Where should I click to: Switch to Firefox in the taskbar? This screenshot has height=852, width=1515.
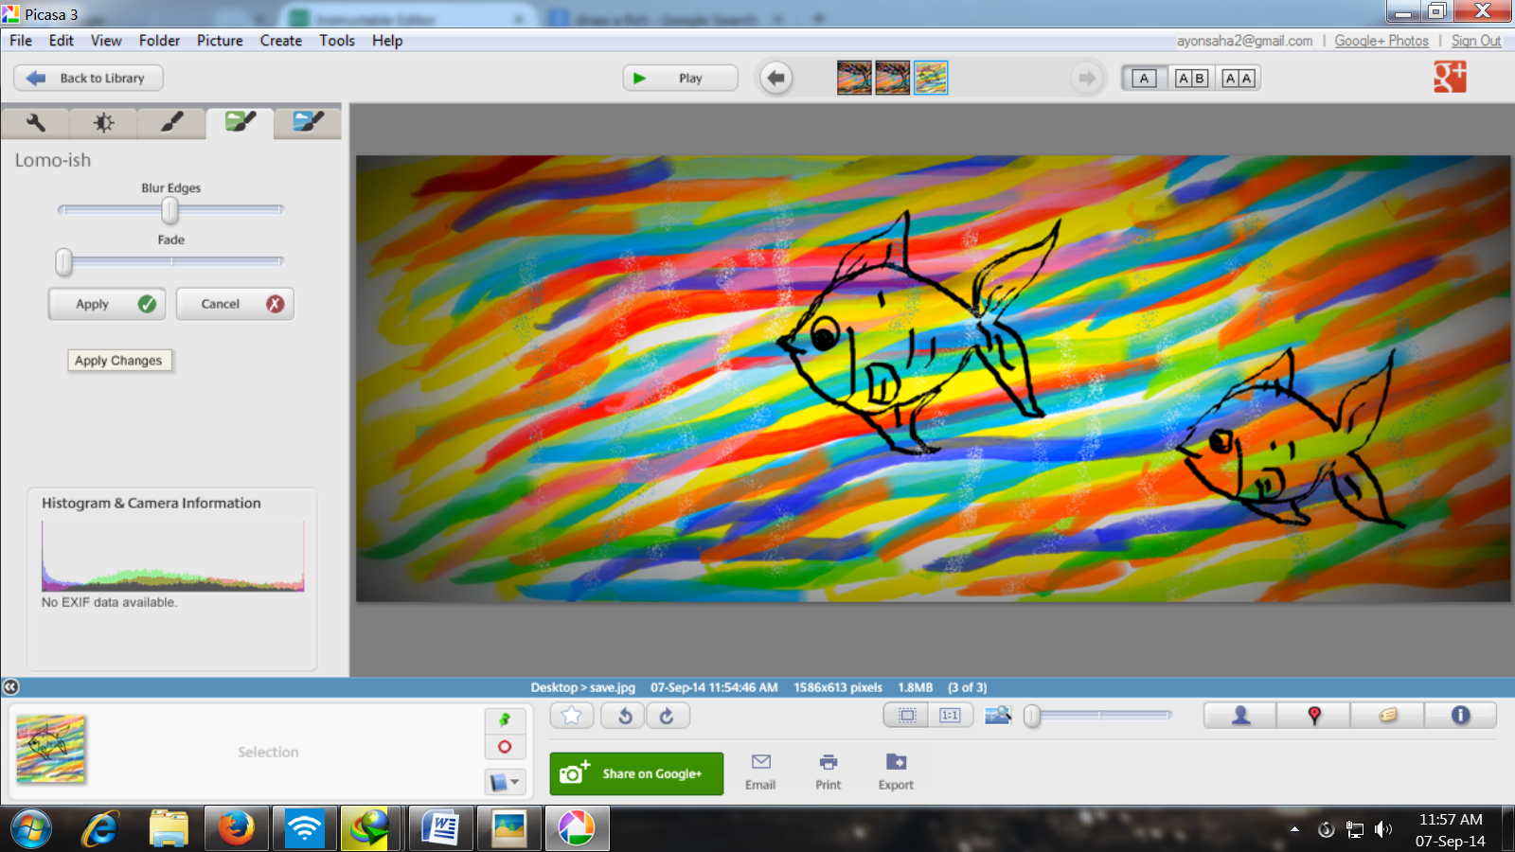click(x=237, y=829)
